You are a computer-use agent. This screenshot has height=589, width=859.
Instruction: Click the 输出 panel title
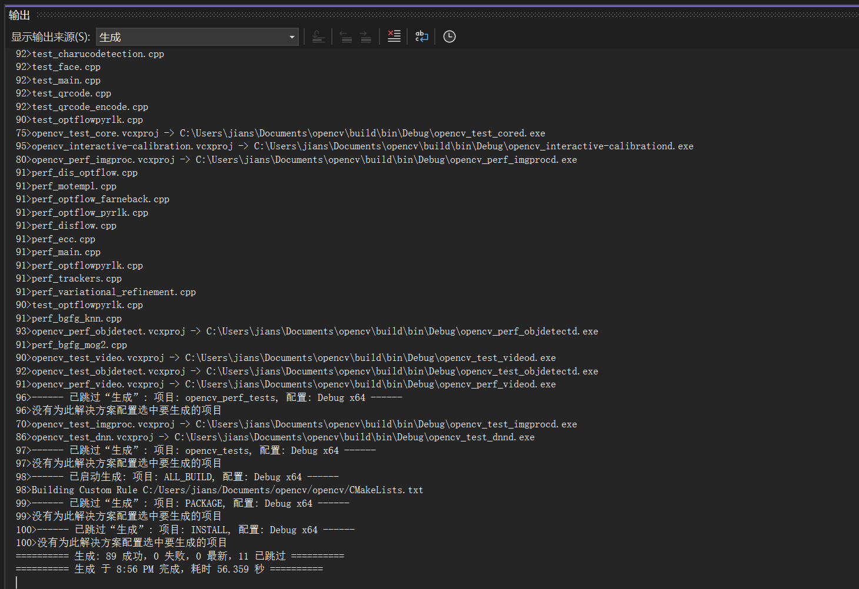tap(18, 15)
